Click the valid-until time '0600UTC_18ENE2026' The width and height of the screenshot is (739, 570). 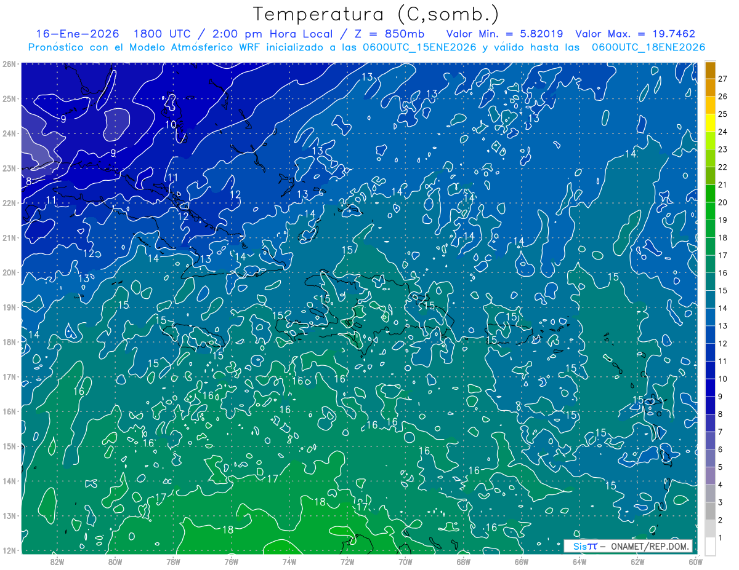point(648,47)
